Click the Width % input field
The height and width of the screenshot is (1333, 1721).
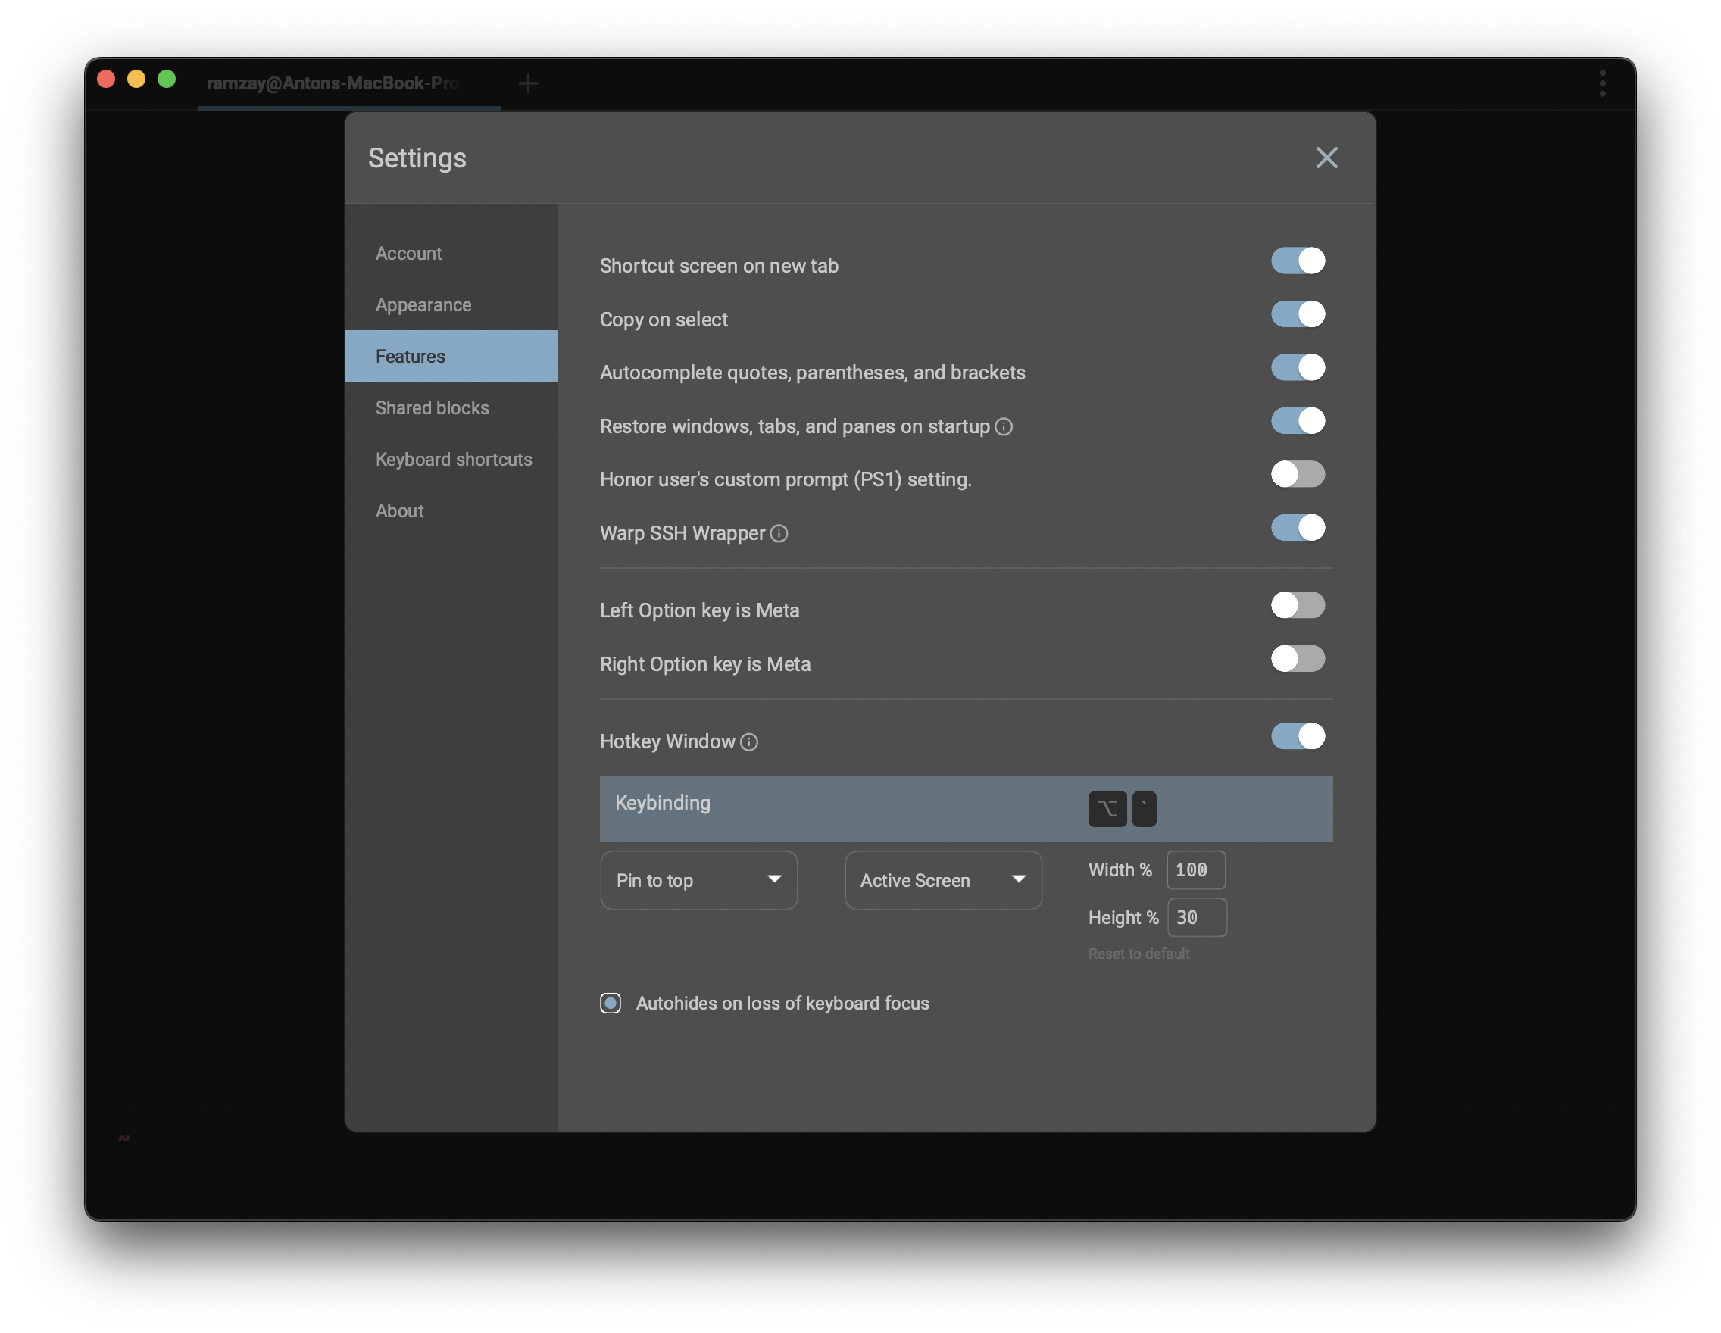click(1195, 869)
